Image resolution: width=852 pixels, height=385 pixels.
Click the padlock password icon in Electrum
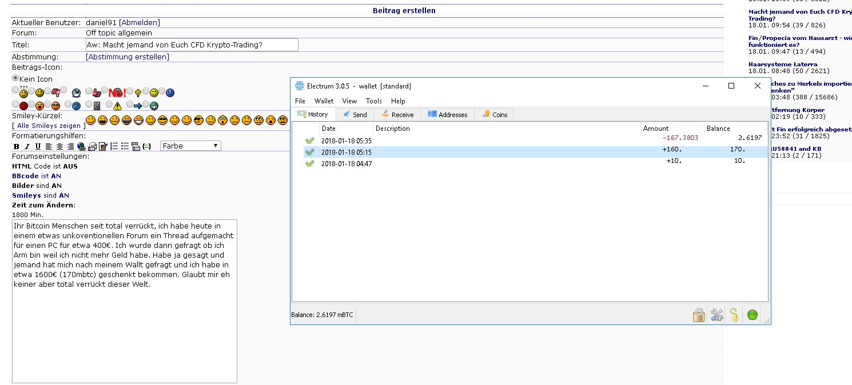pyautogui.click(x=698, y=315)
